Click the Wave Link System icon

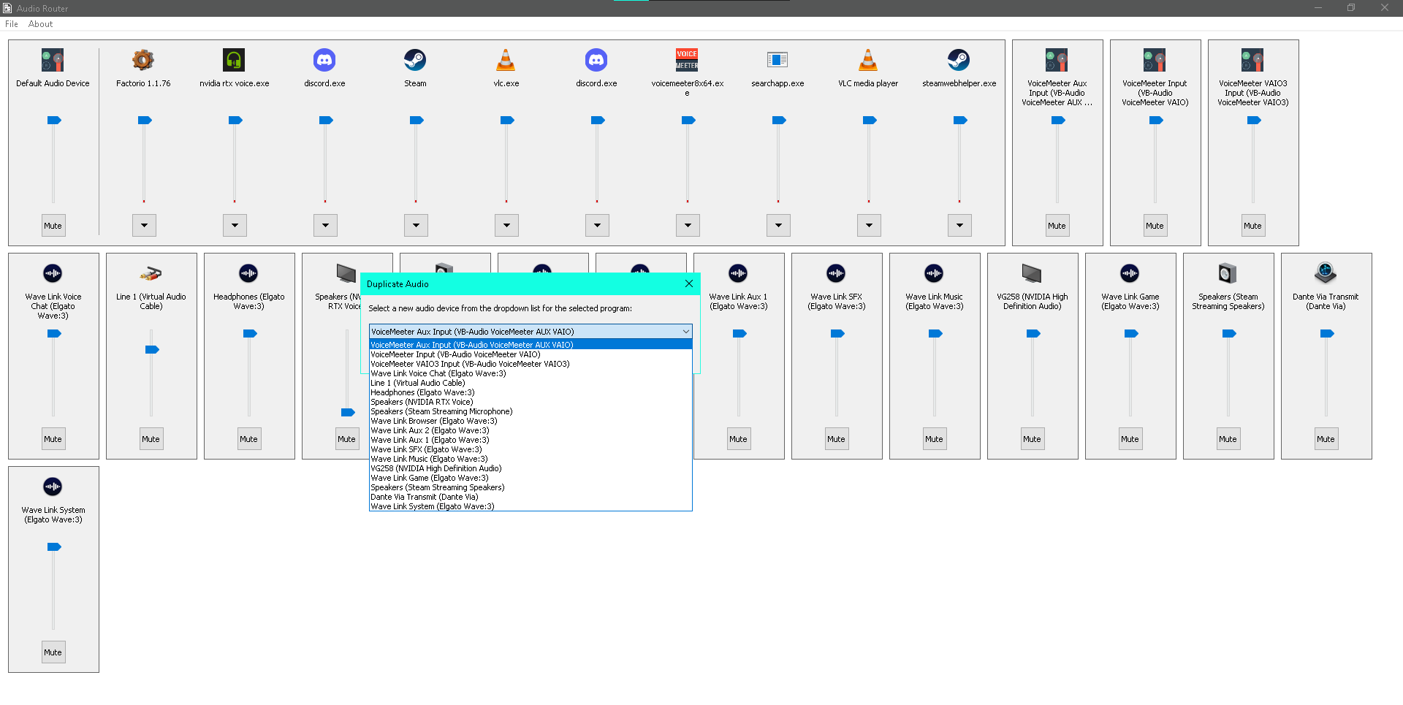(x=53, y=487)
